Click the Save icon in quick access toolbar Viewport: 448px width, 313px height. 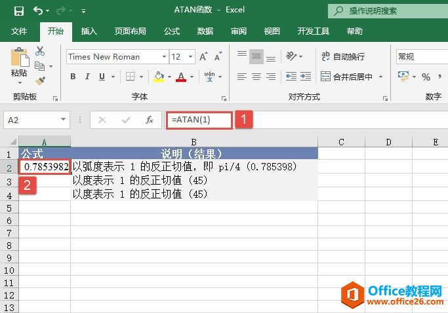tap(19, 11)
